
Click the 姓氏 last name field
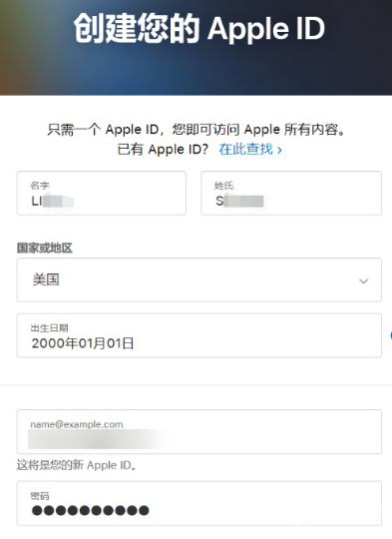(x=291, y=194)
